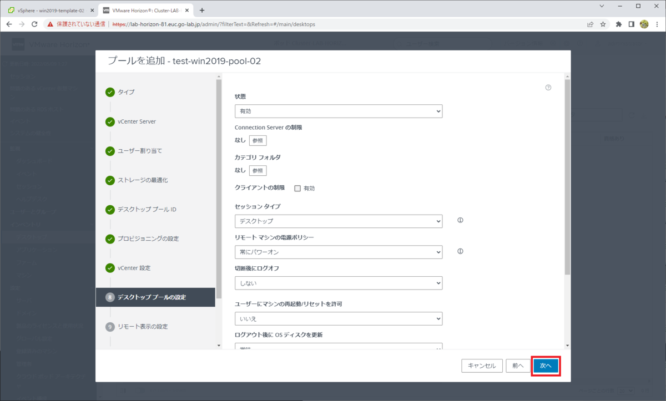Click キャンセル button

click(482, 366)
